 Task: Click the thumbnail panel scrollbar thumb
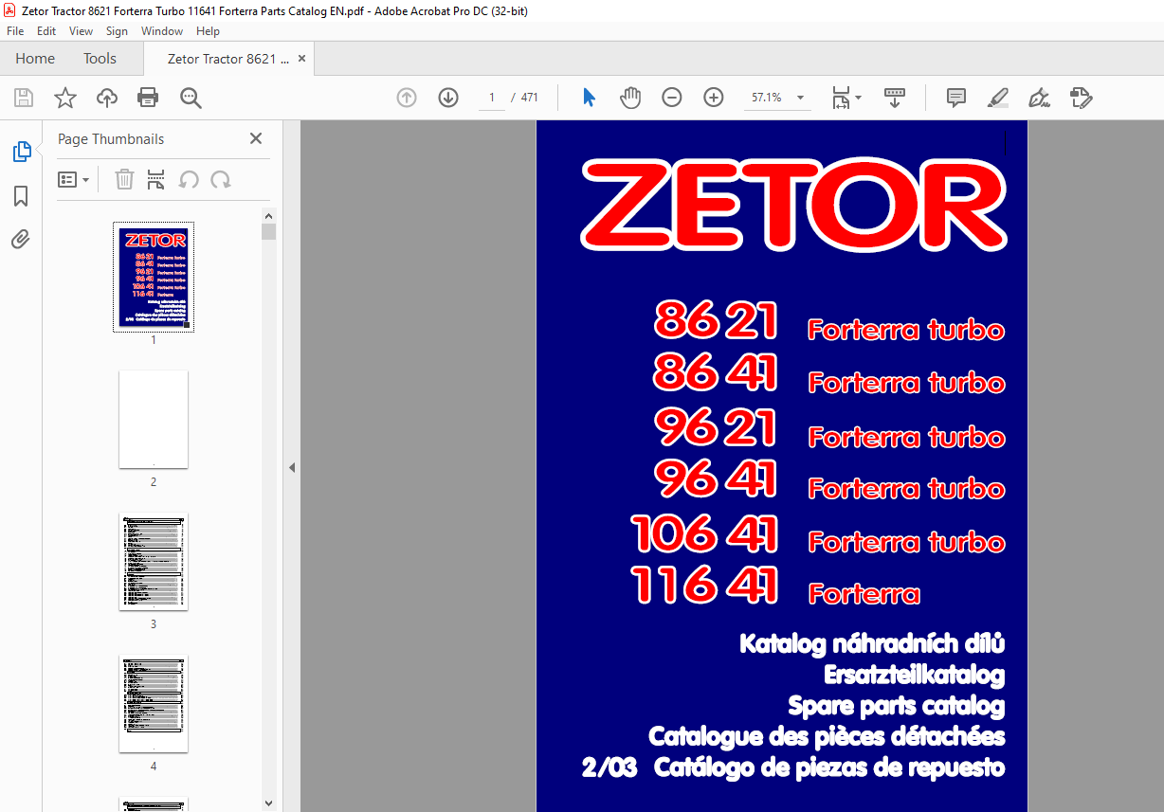(269, 232)
